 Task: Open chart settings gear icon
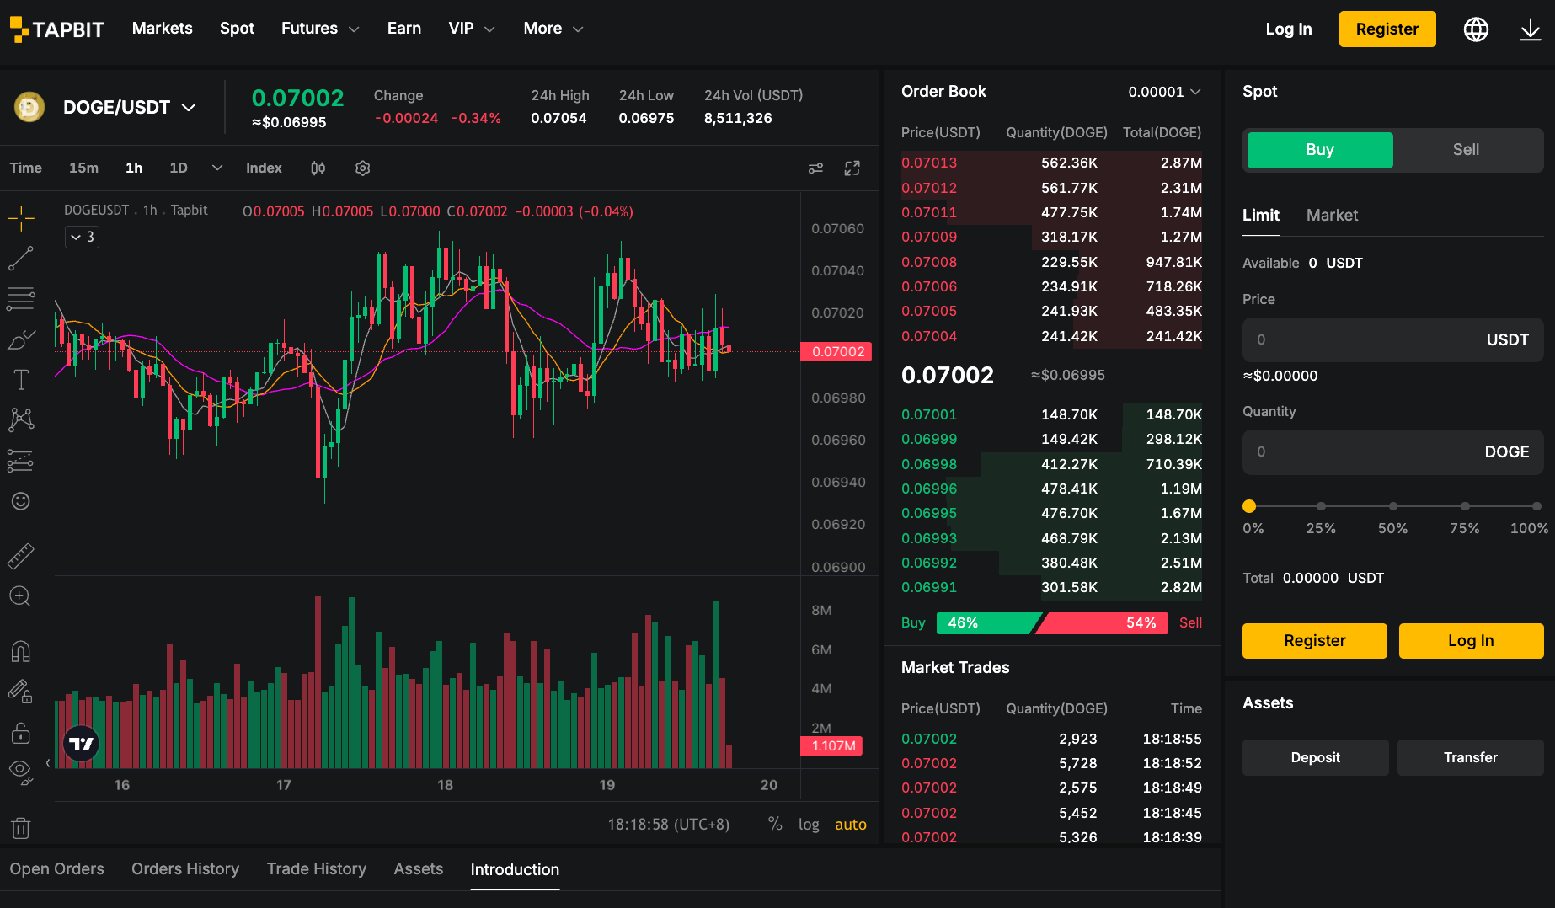pos(363,168)
